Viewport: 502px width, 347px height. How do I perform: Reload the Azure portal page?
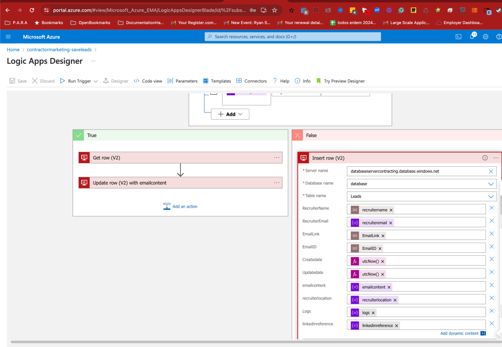(32, 10)
